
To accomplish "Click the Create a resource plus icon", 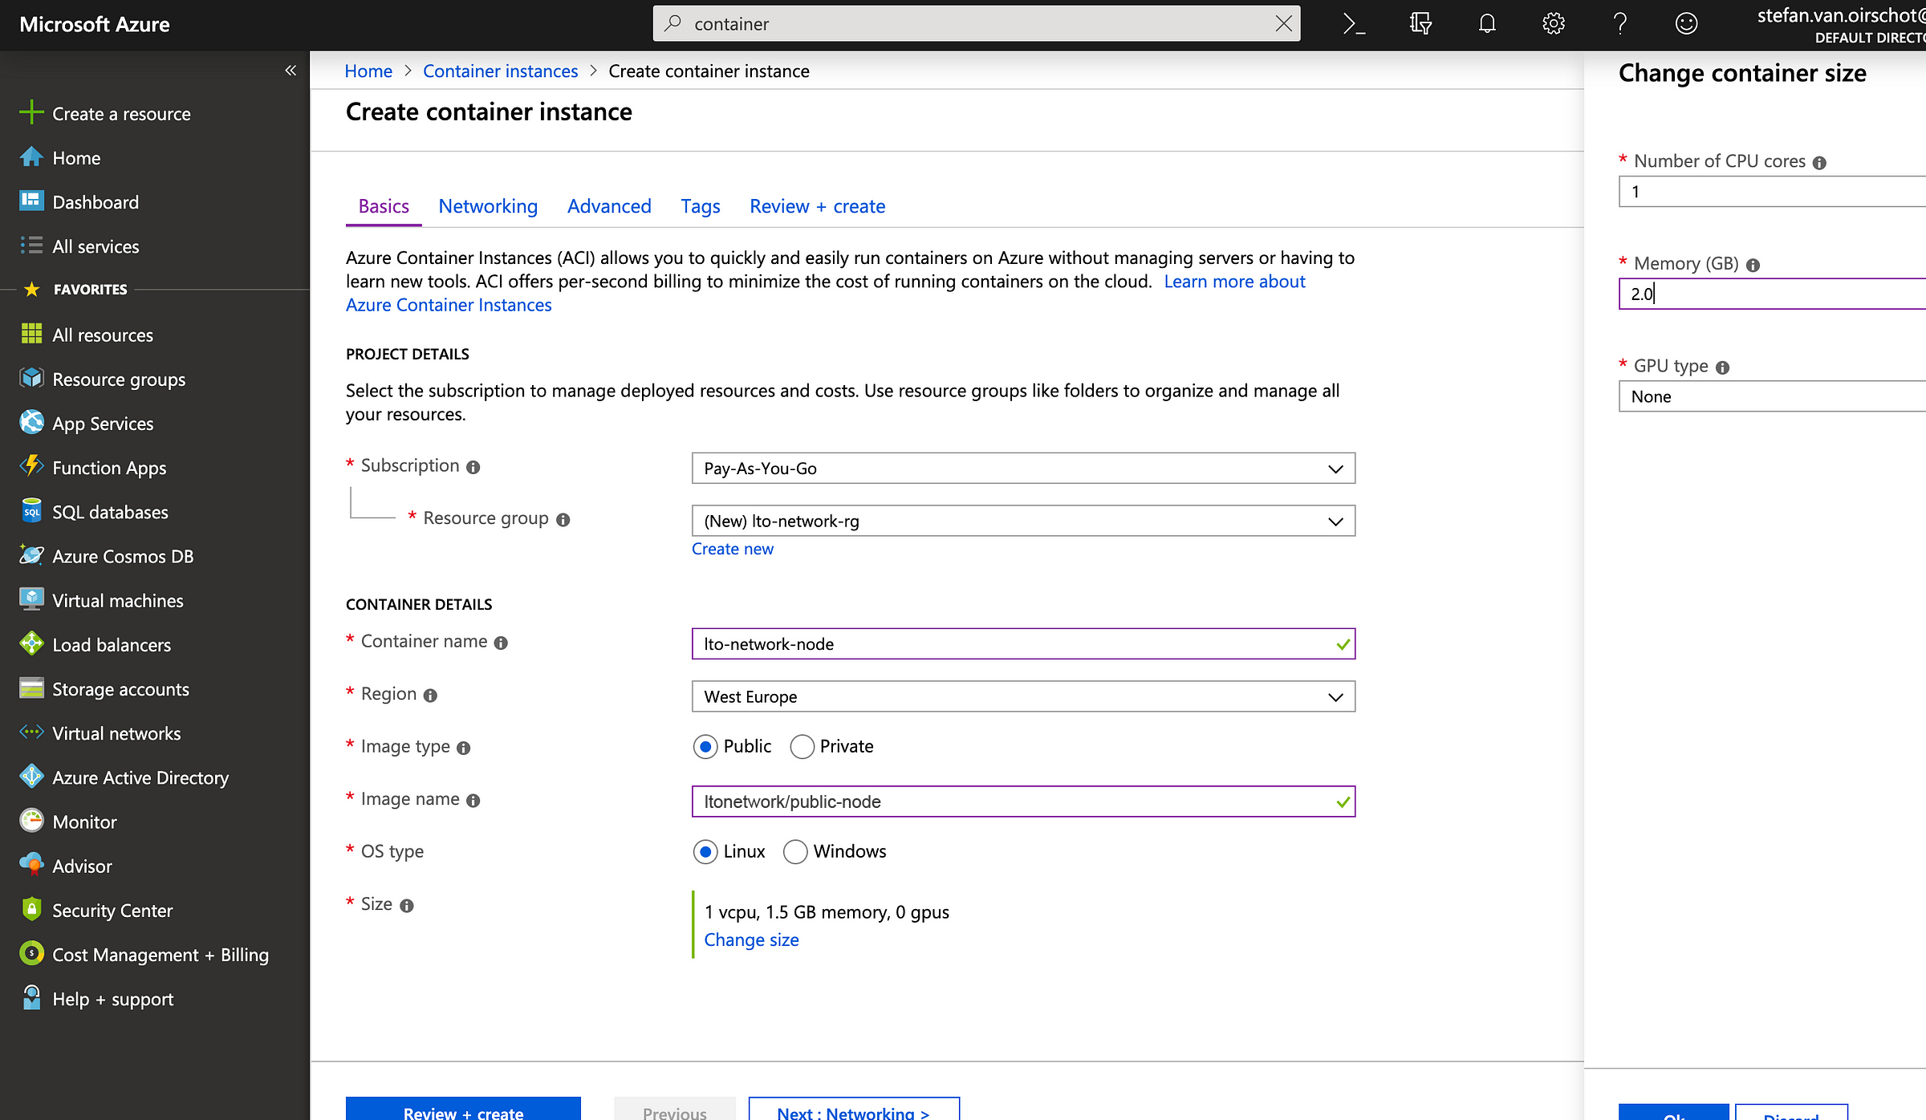I will [x=31, y=112].
